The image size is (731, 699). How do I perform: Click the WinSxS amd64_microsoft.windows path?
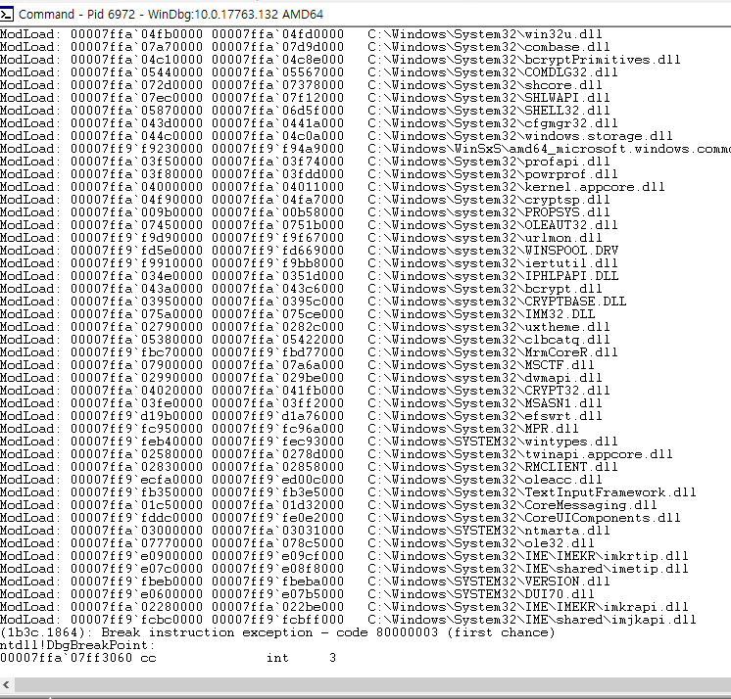549,149
